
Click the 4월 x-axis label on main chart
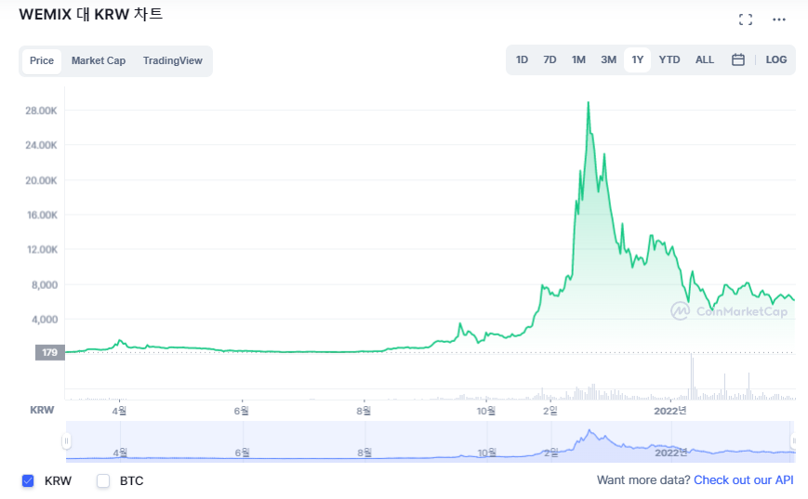(x=119, y=411)
